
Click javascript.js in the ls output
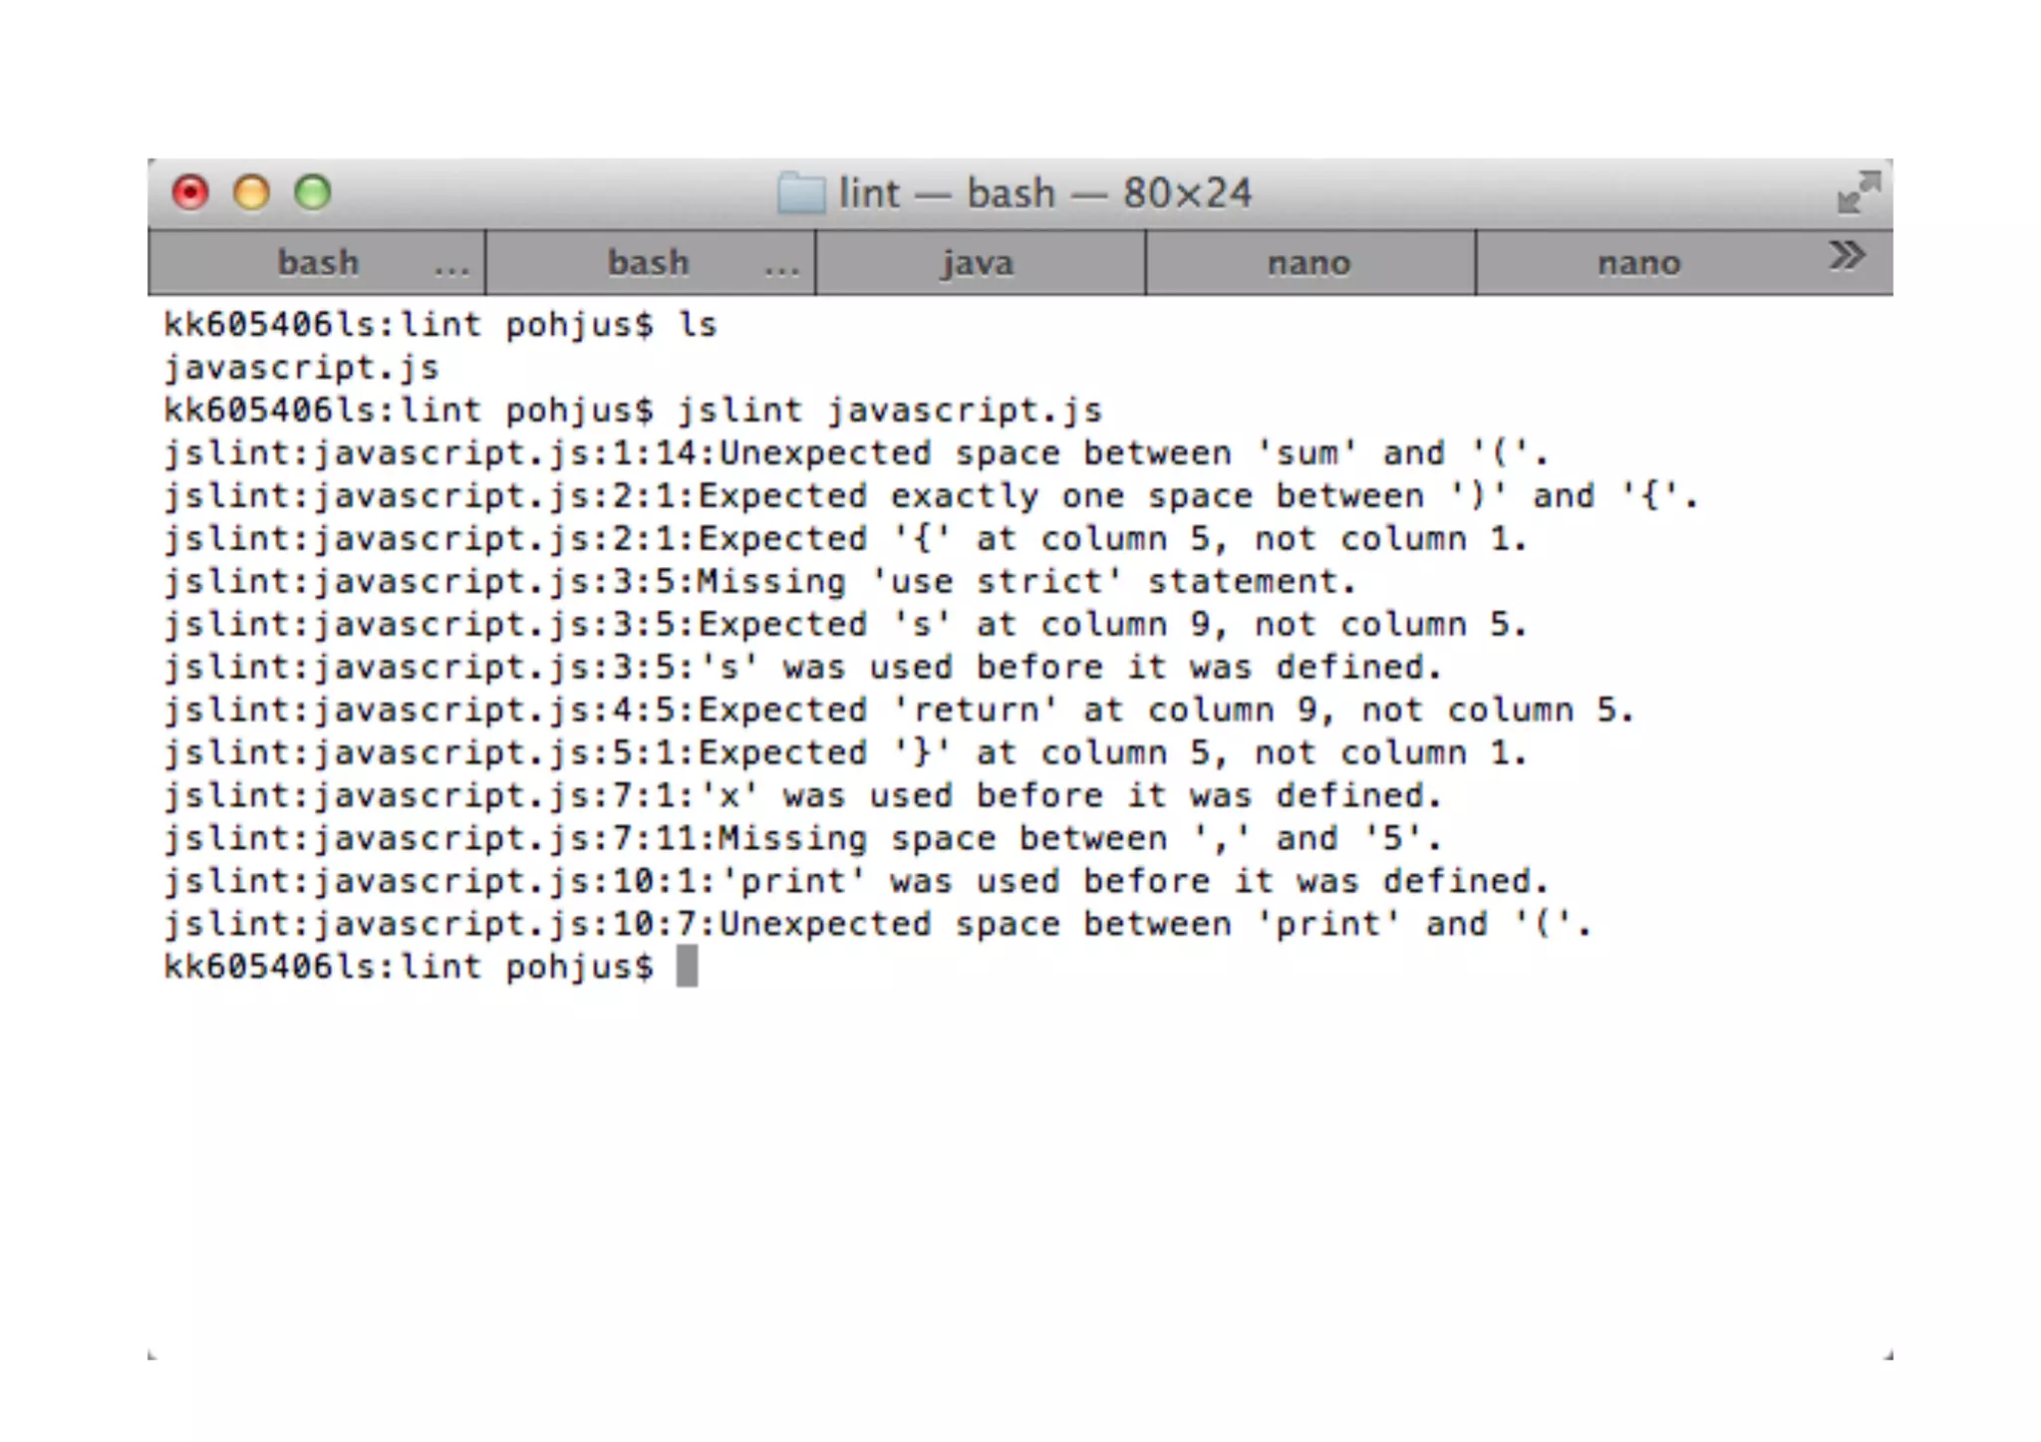[x=301, y=368]
